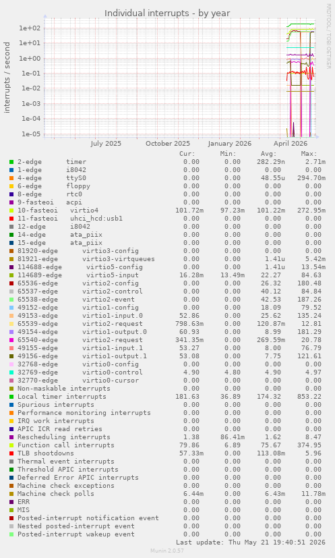
Task: Click the Cur: column header
Action: click(x=187, y=154)
